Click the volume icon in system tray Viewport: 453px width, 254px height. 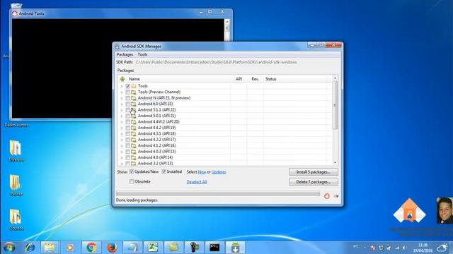[405, 248]
